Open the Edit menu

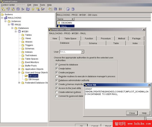29,5
